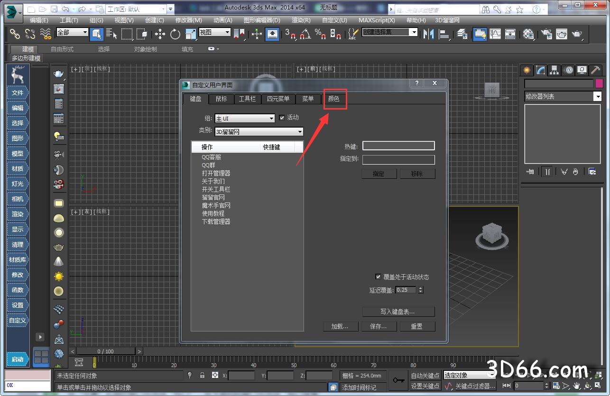Open the Motion panel wheel icon (运动)
The height and width of the screenshot is (396, 610).
tap(568, 70)
